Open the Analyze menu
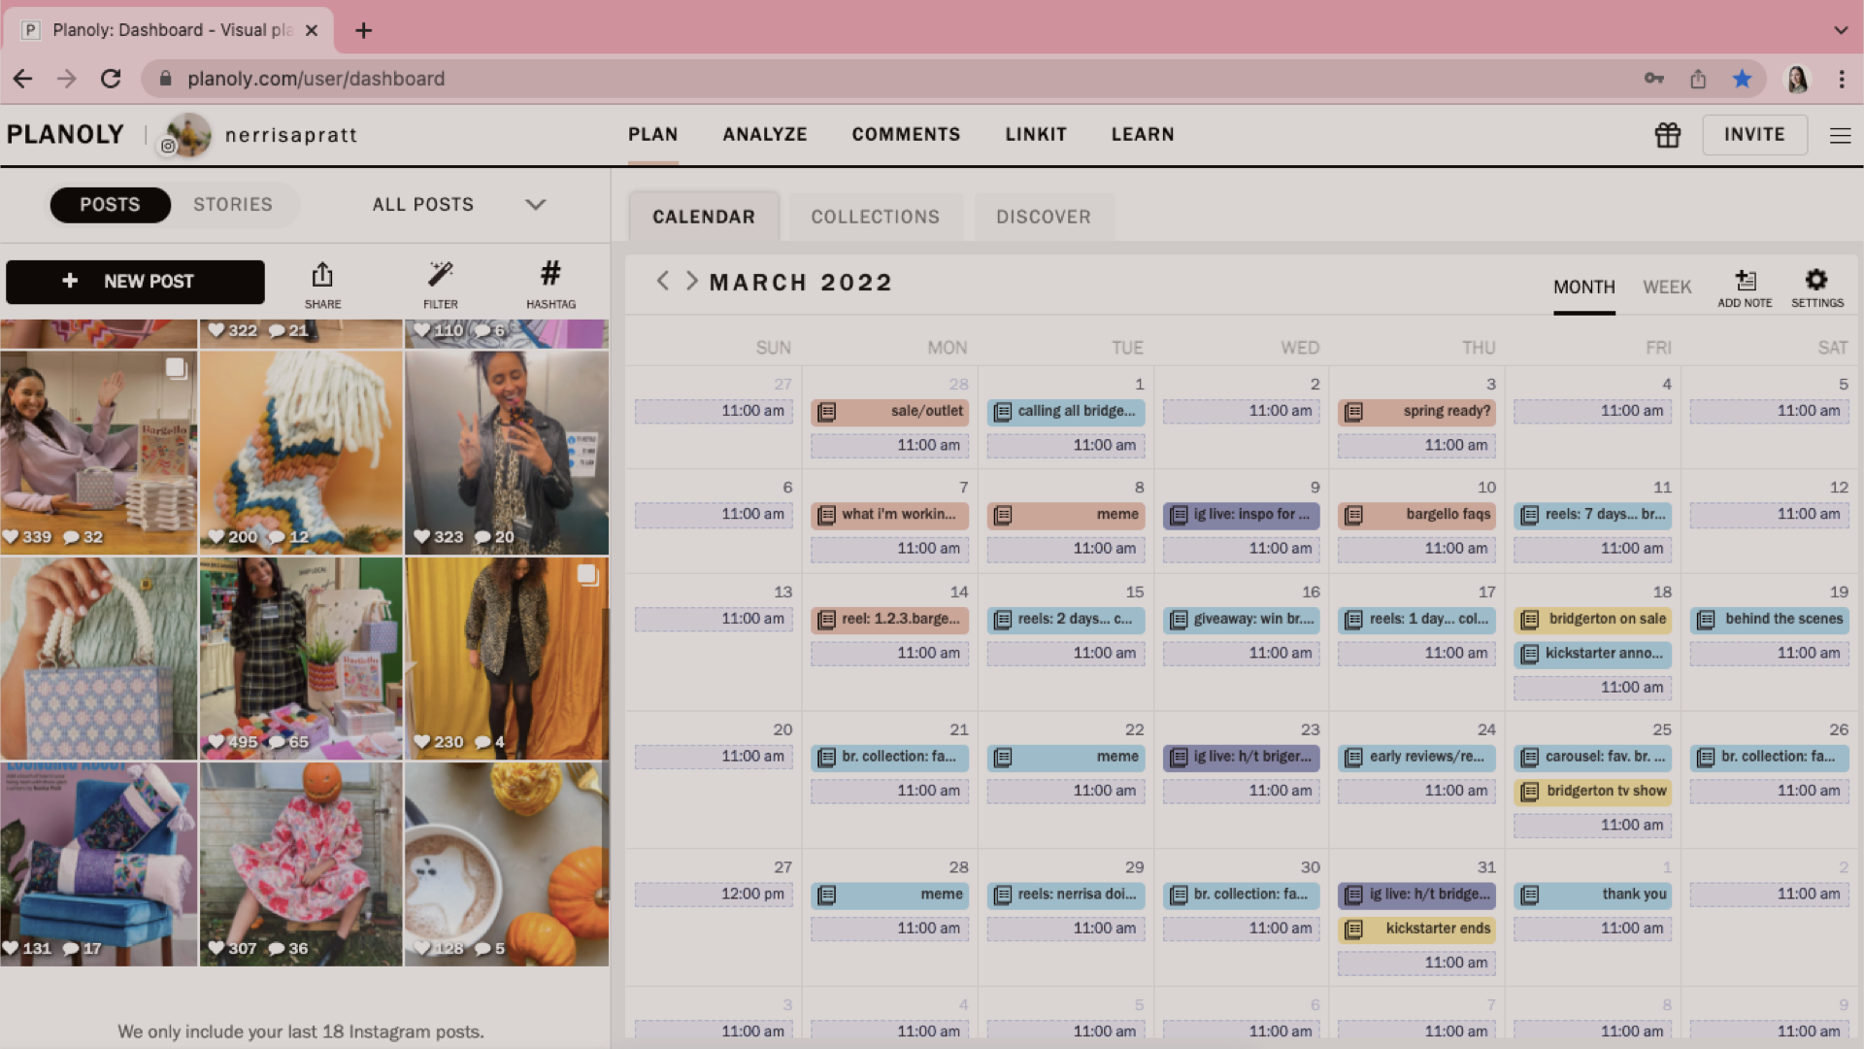The height and width of the screenshot is (1049, 1864). 764,135
